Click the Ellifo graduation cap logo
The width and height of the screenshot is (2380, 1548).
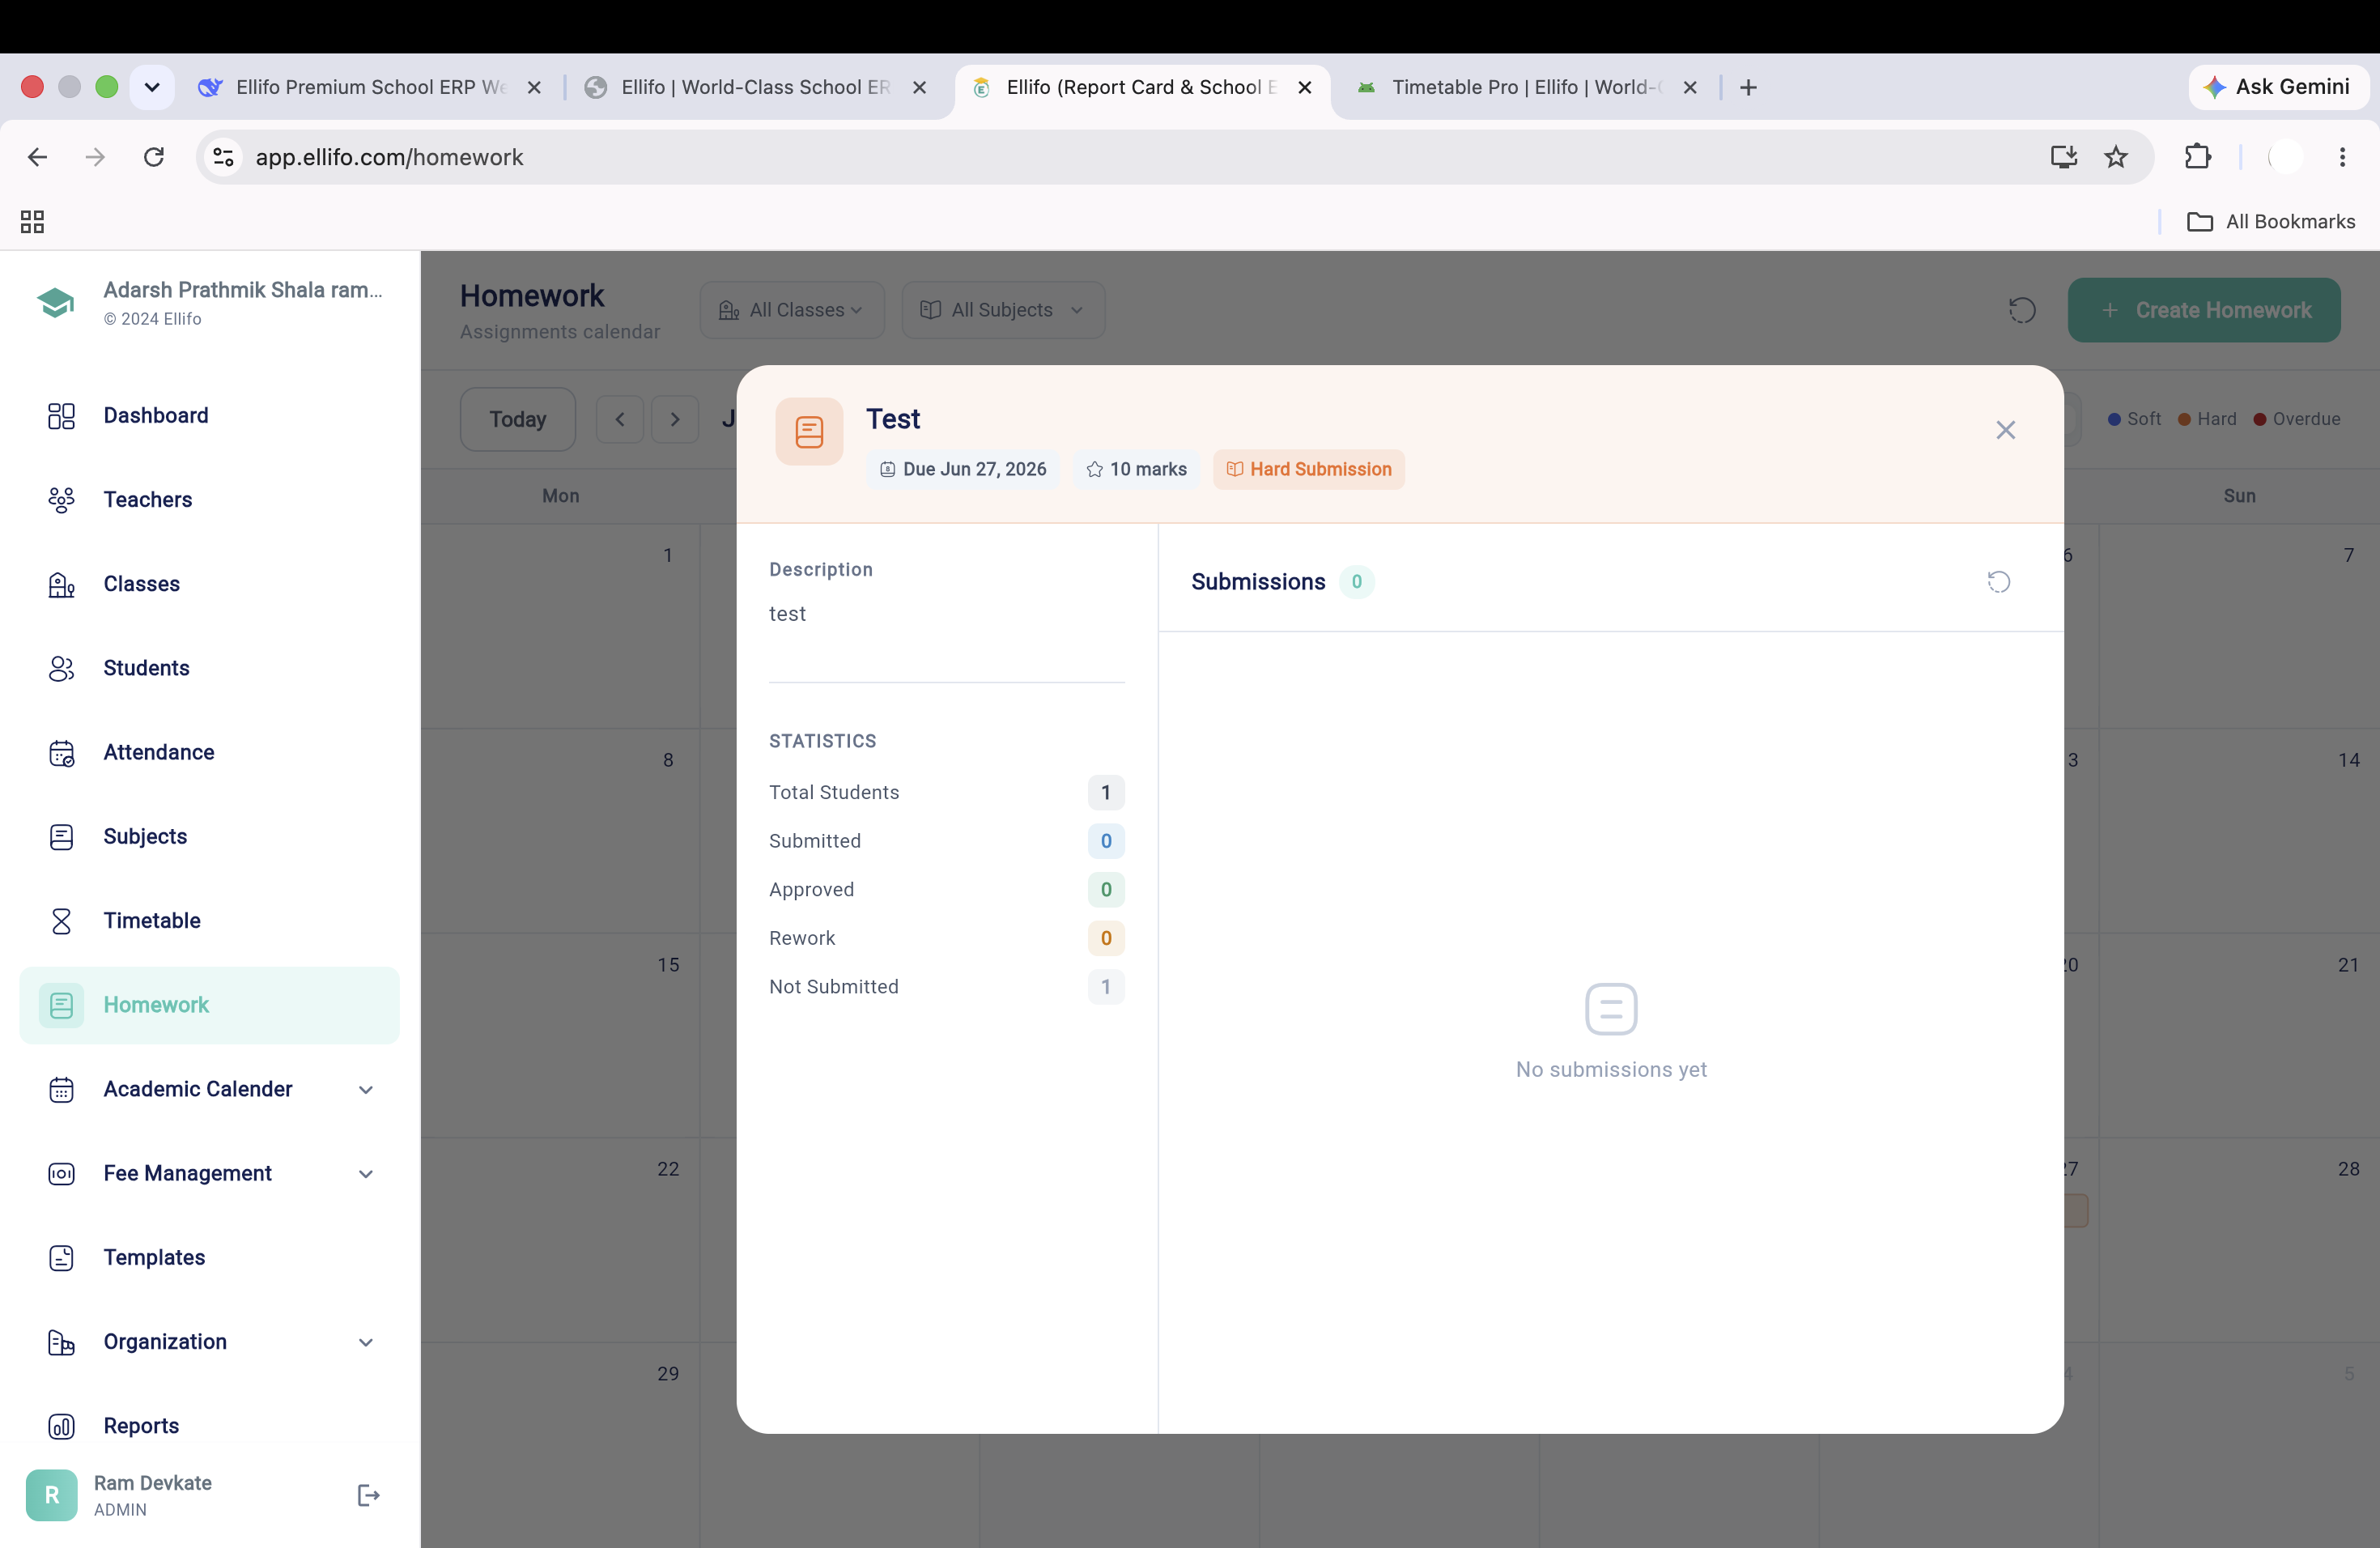(x=56, y=302)
